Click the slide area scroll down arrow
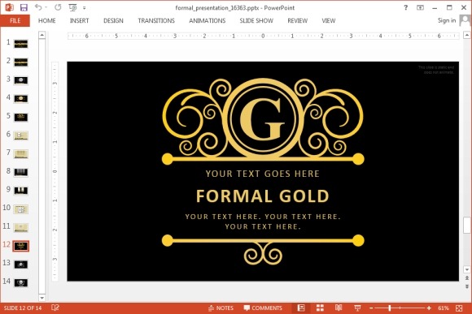 tap(467, 269)
